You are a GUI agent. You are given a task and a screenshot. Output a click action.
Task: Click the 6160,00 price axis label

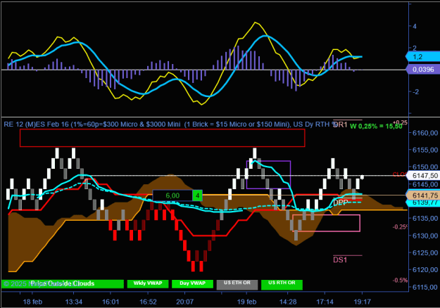coord(425,133)
